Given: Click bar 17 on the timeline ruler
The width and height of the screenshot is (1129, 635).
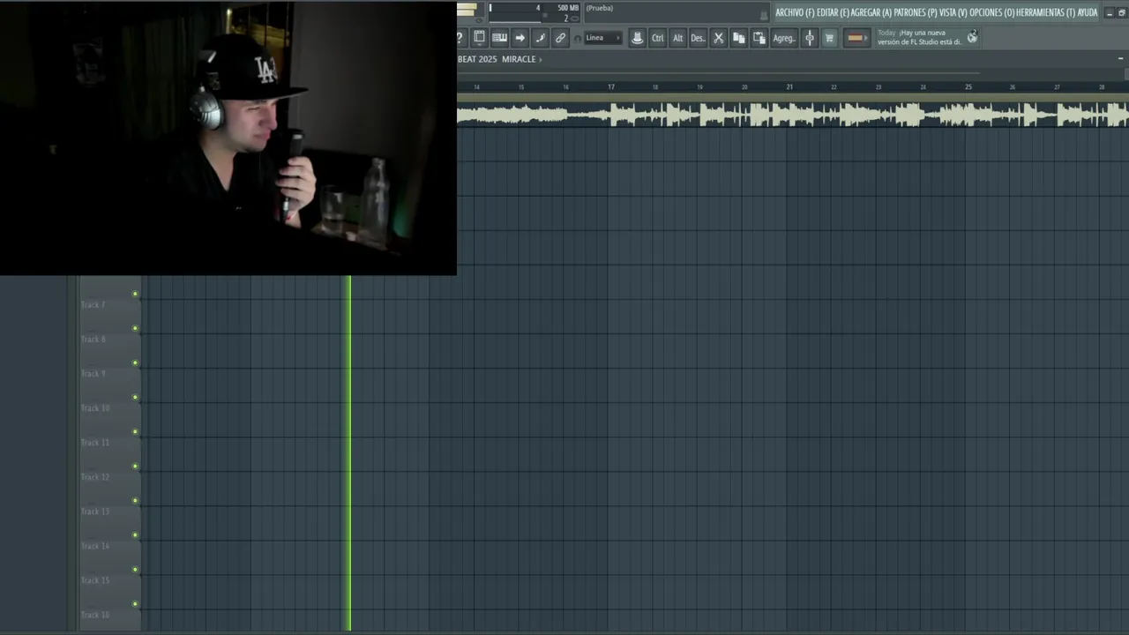Looking at the screenshot, I should pos(610,86).
